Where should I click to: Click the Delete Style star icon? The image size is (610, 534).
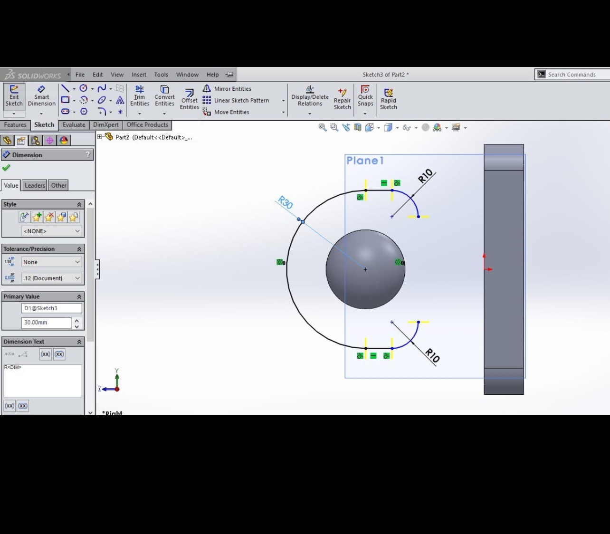[x=49, y=217]
